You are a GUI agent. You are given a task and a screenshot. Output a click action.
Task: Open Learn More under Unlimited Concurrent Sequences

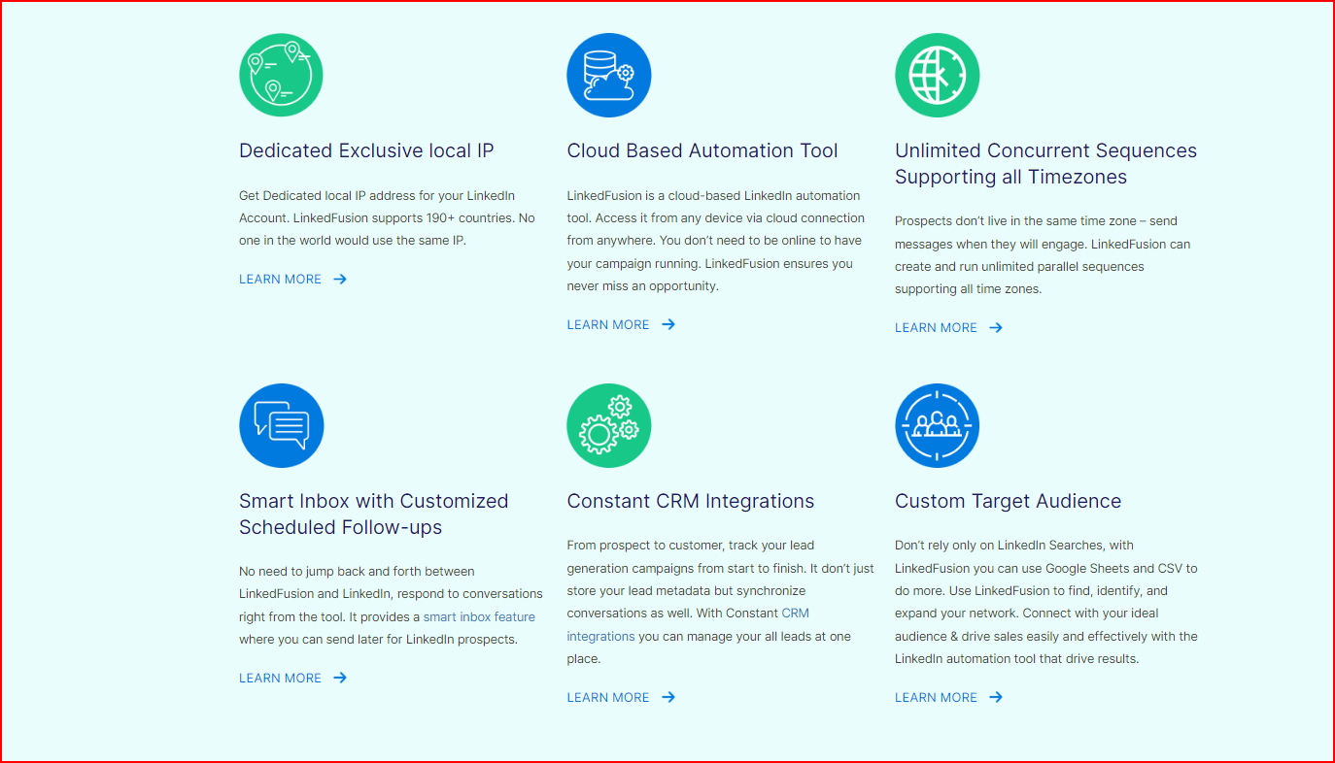click(x=936, y=327)
